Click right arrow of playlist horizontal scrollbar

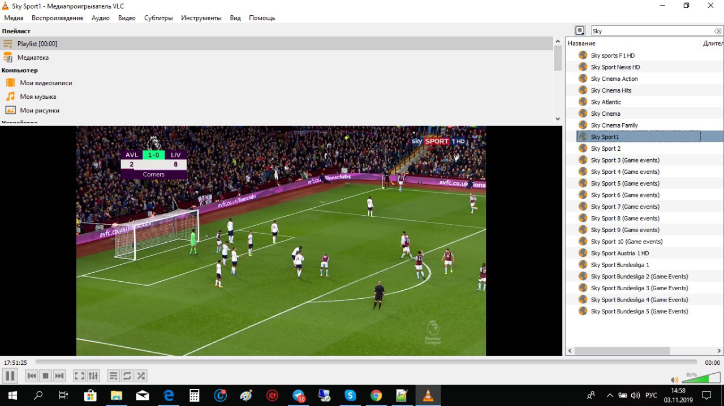pos(719,351)
